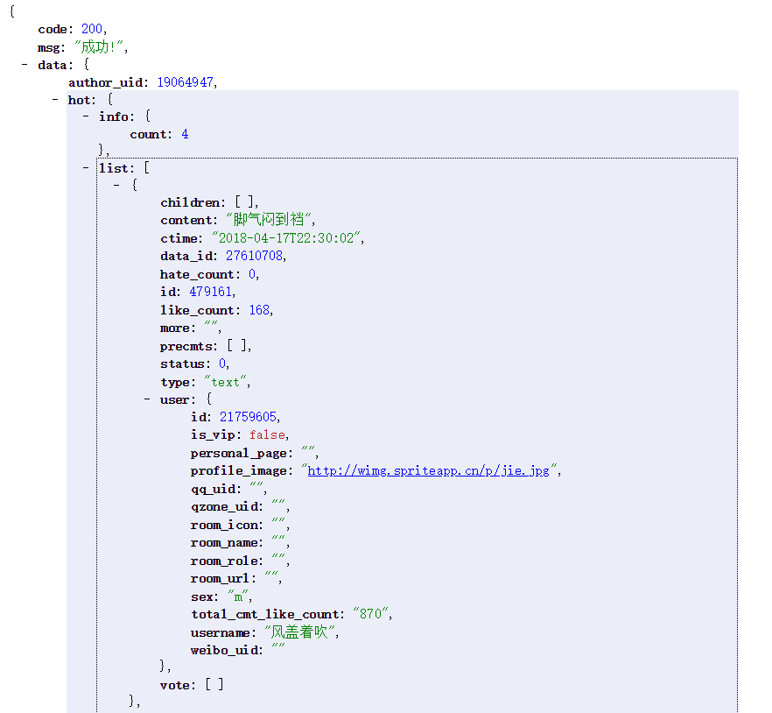The image size is (772, 713).
Task: Select the username value 风盖着吹
Action: (x=300, y=632)
